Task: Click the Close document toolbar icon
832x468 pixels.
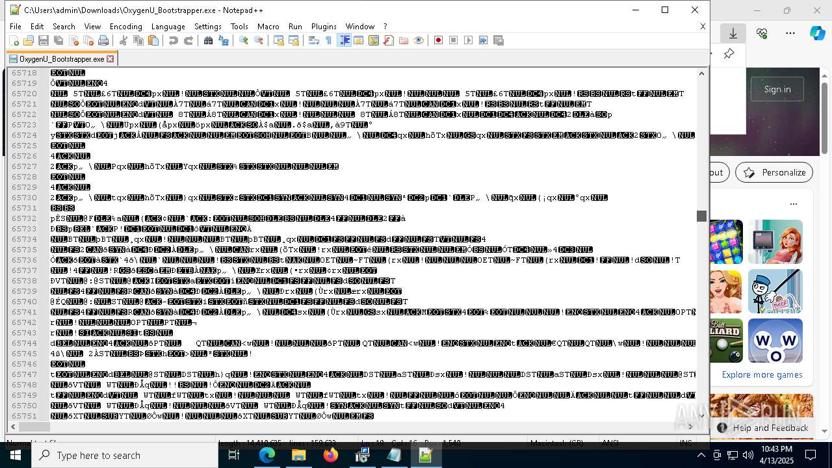Action: (x=73, y=40)
